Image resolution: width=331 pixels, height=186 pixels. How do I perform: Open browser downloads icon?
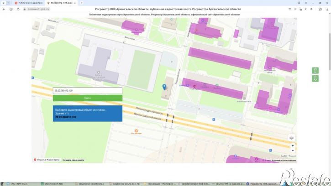coord(327,9)
